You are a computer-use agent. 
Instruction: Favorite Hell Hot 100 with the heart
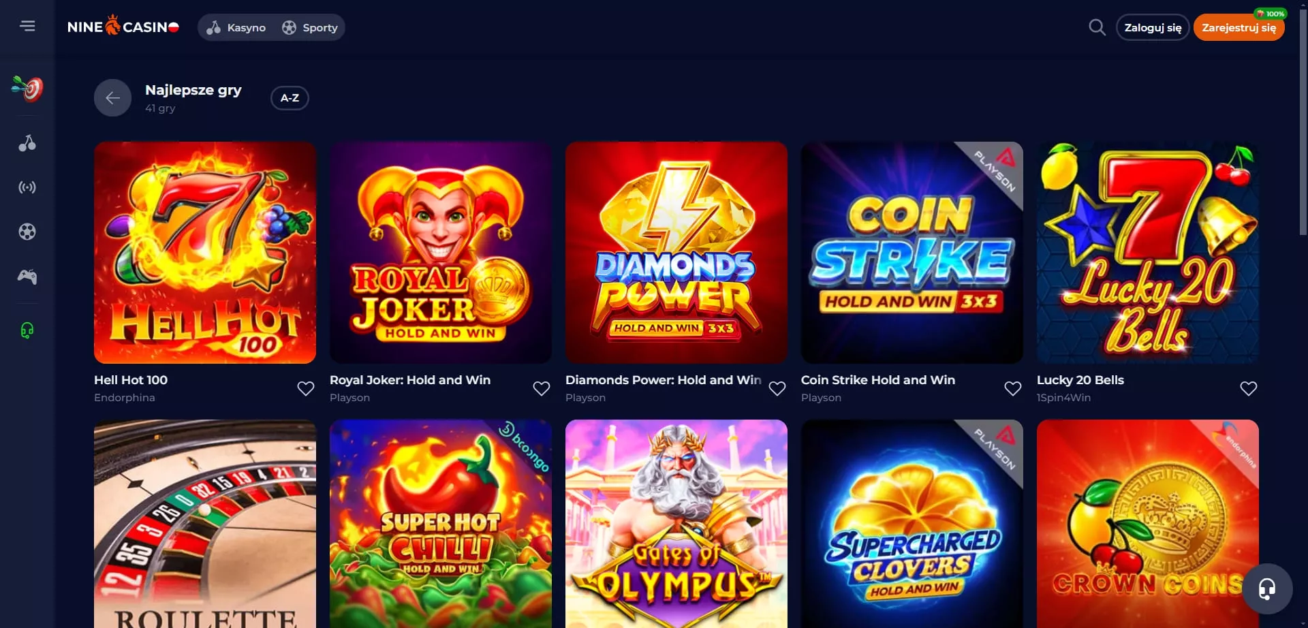coord(306,388)
